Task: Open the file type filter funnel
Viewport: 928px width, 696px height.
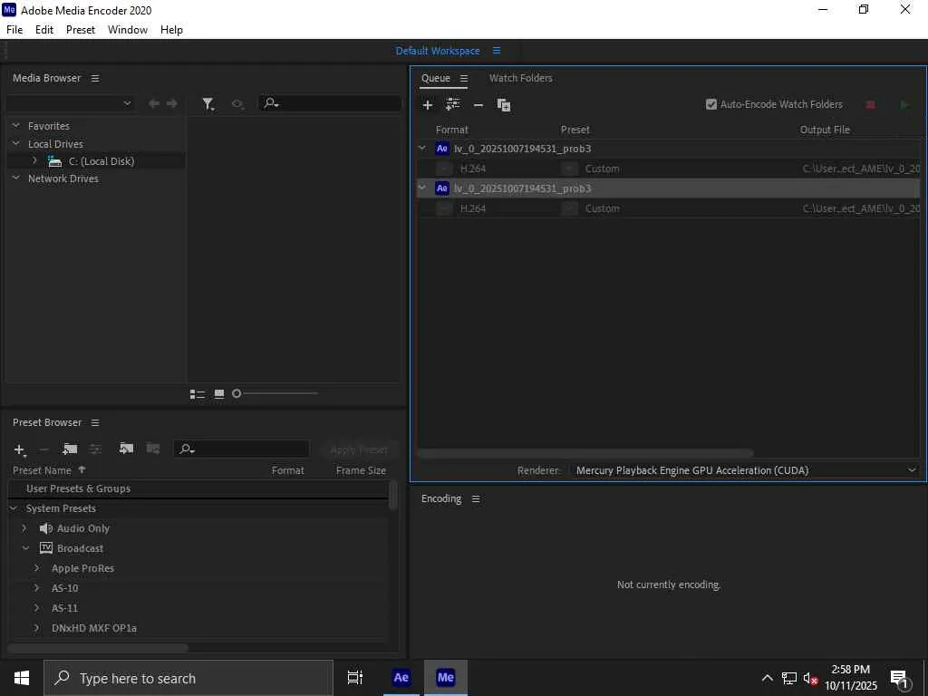Action: [x=208, y=104]
